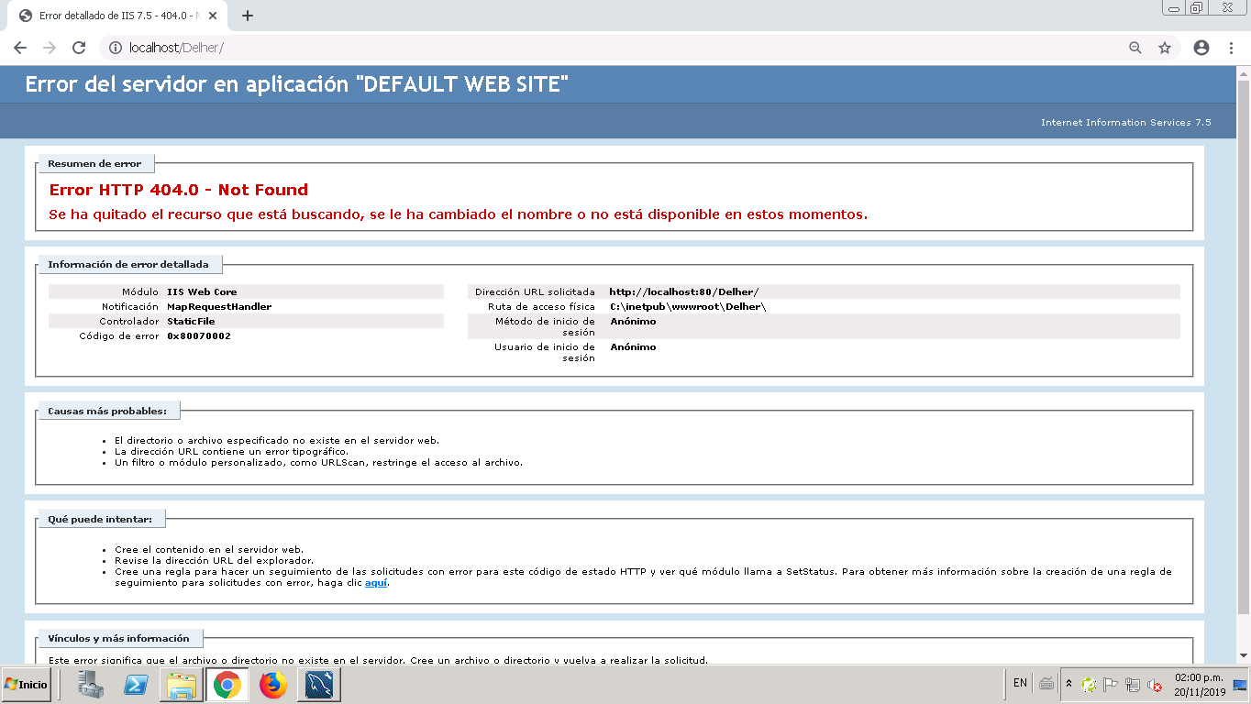Click 'Revise la dirección URL del explorador.' bullet

[215, 560]
